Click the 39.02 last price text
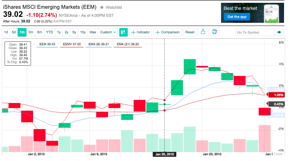 tap(13, 14)
